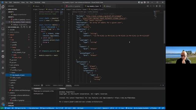Select stats_v1.json in the explorer tree
196x110 pixels.
click(16, 78)
